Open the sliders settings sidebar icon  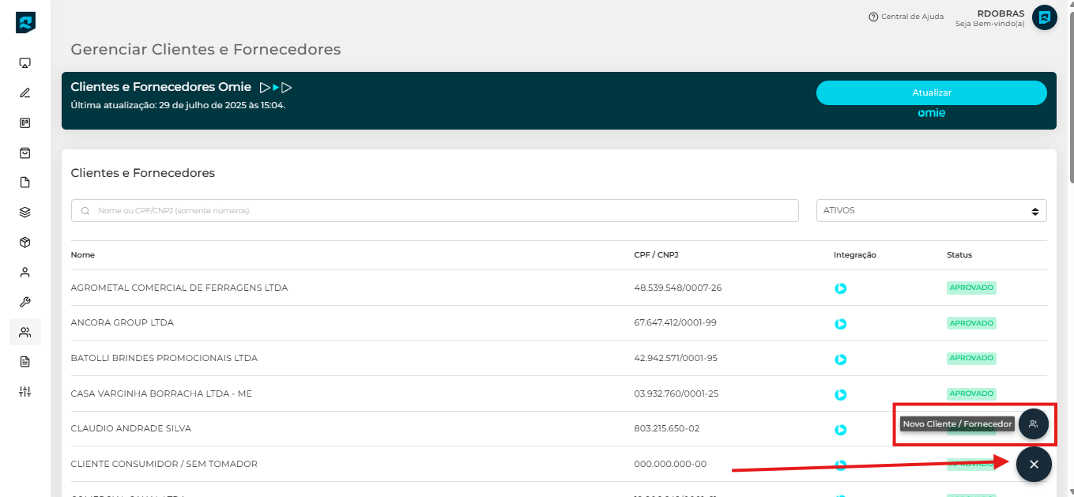24,392
